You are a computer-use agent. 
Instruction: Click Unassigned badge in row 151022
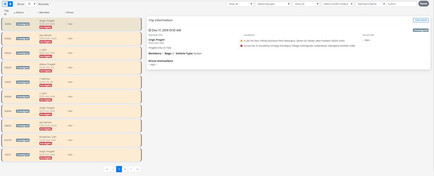[23, 39]
